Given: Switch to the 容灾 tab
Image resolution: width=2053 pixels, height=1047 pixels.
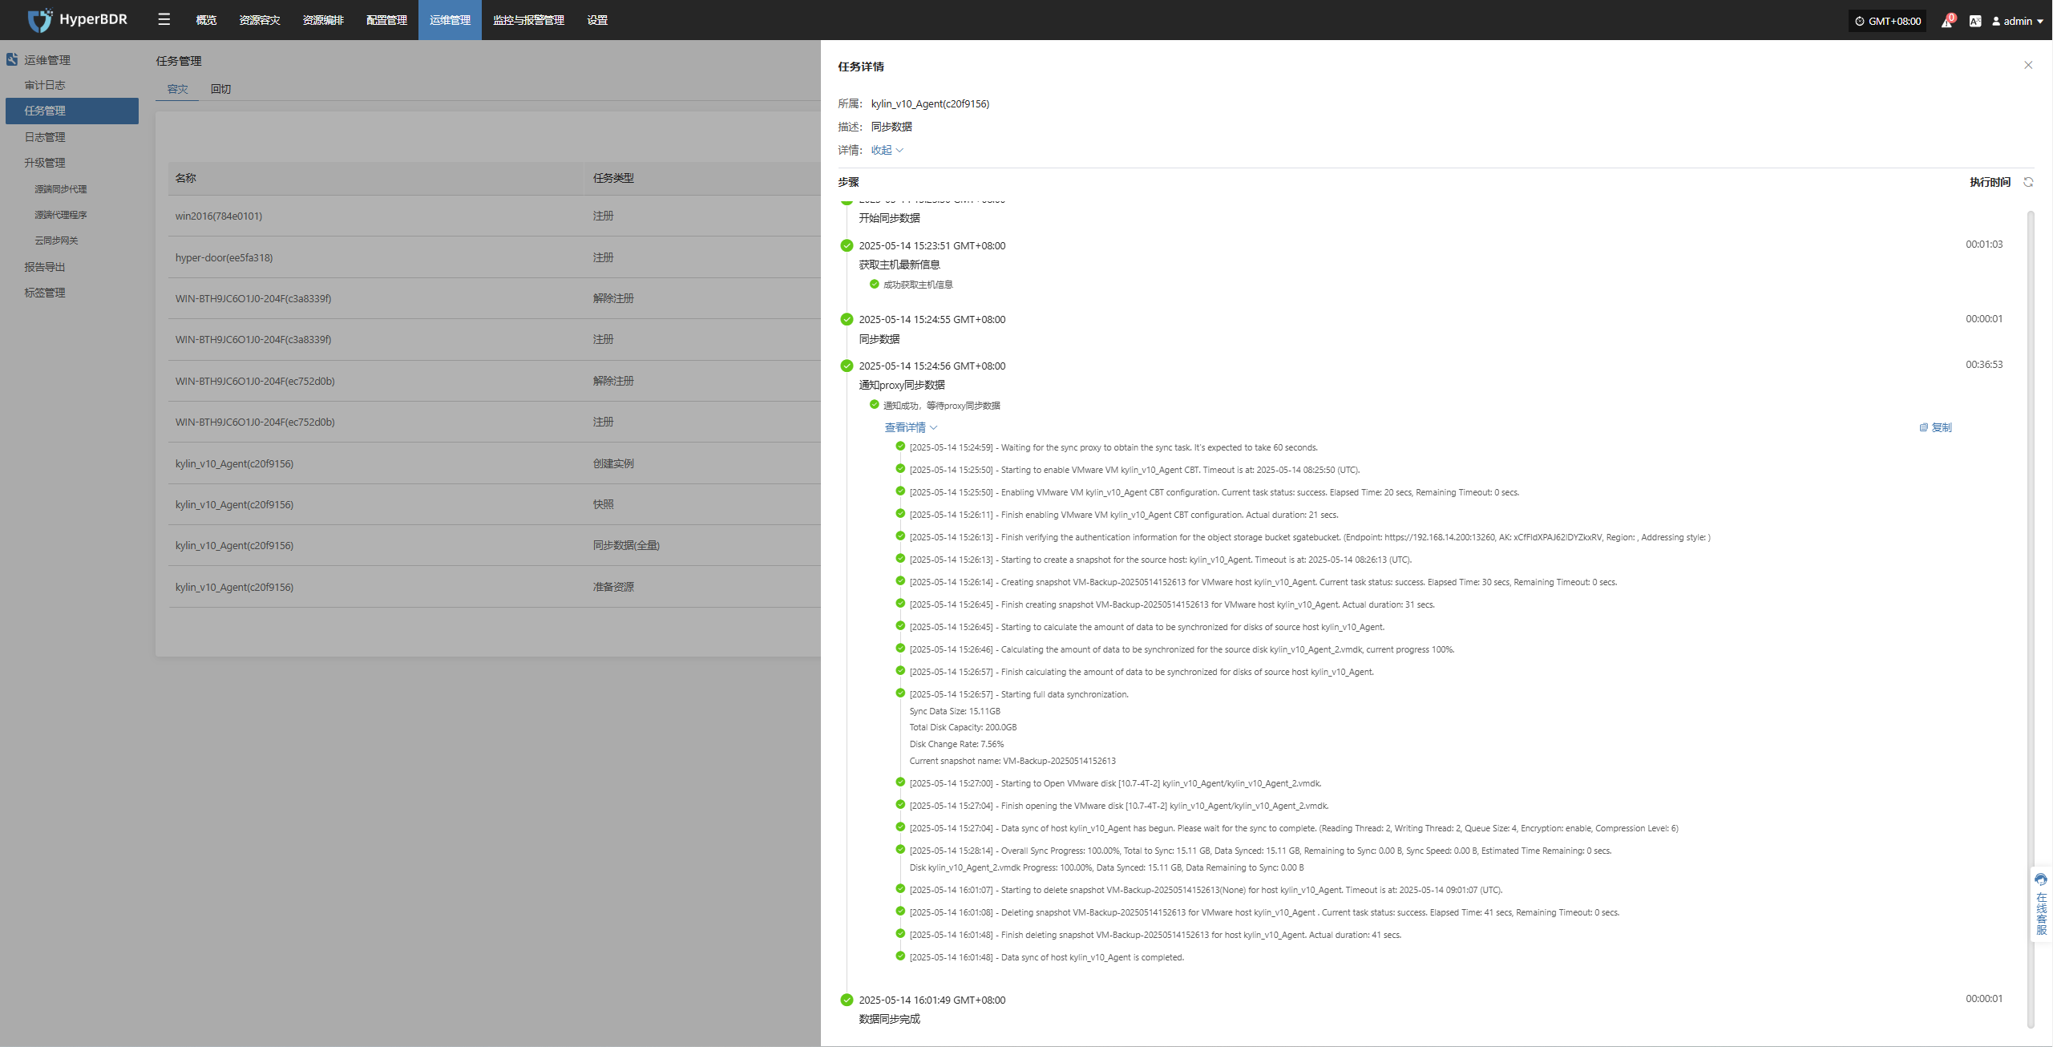Looking at the screenshot, I should (177, 89).
